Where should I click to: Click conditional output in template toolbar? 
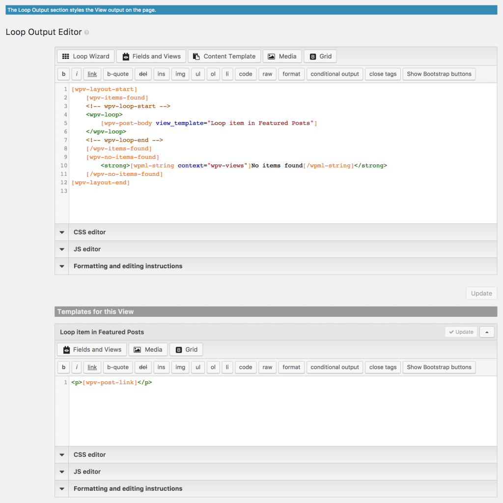(335, 367)
